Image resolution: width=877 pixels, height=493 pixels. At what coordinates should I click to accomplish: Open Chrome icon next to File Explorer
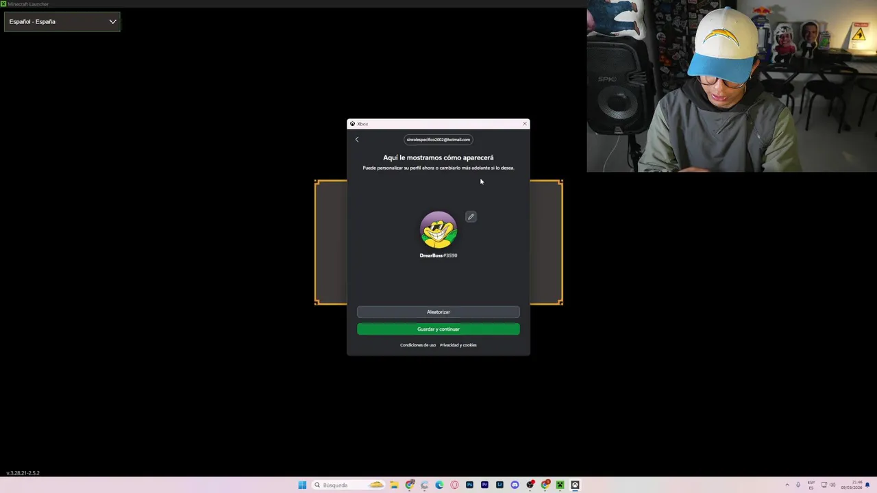tap(409, 485)
